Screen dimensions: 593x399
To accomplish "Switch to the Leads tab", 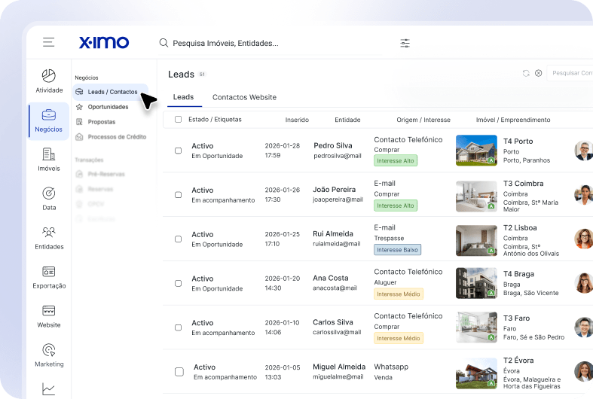I will (x=183, y=97).
